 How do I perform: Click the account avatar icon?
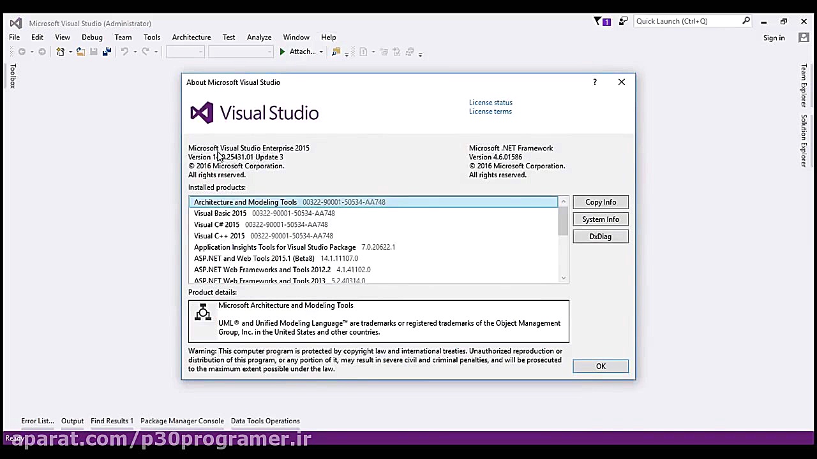(804, 38)
